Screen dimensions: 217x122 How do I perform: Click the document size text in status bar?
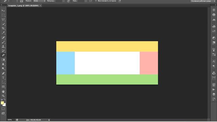(34, 120)
